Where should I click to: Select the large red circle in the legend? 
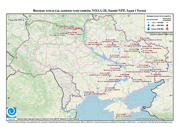(167, 25)
